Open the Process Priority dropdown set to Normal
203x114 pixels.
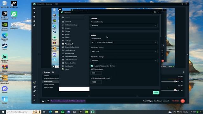124,26
